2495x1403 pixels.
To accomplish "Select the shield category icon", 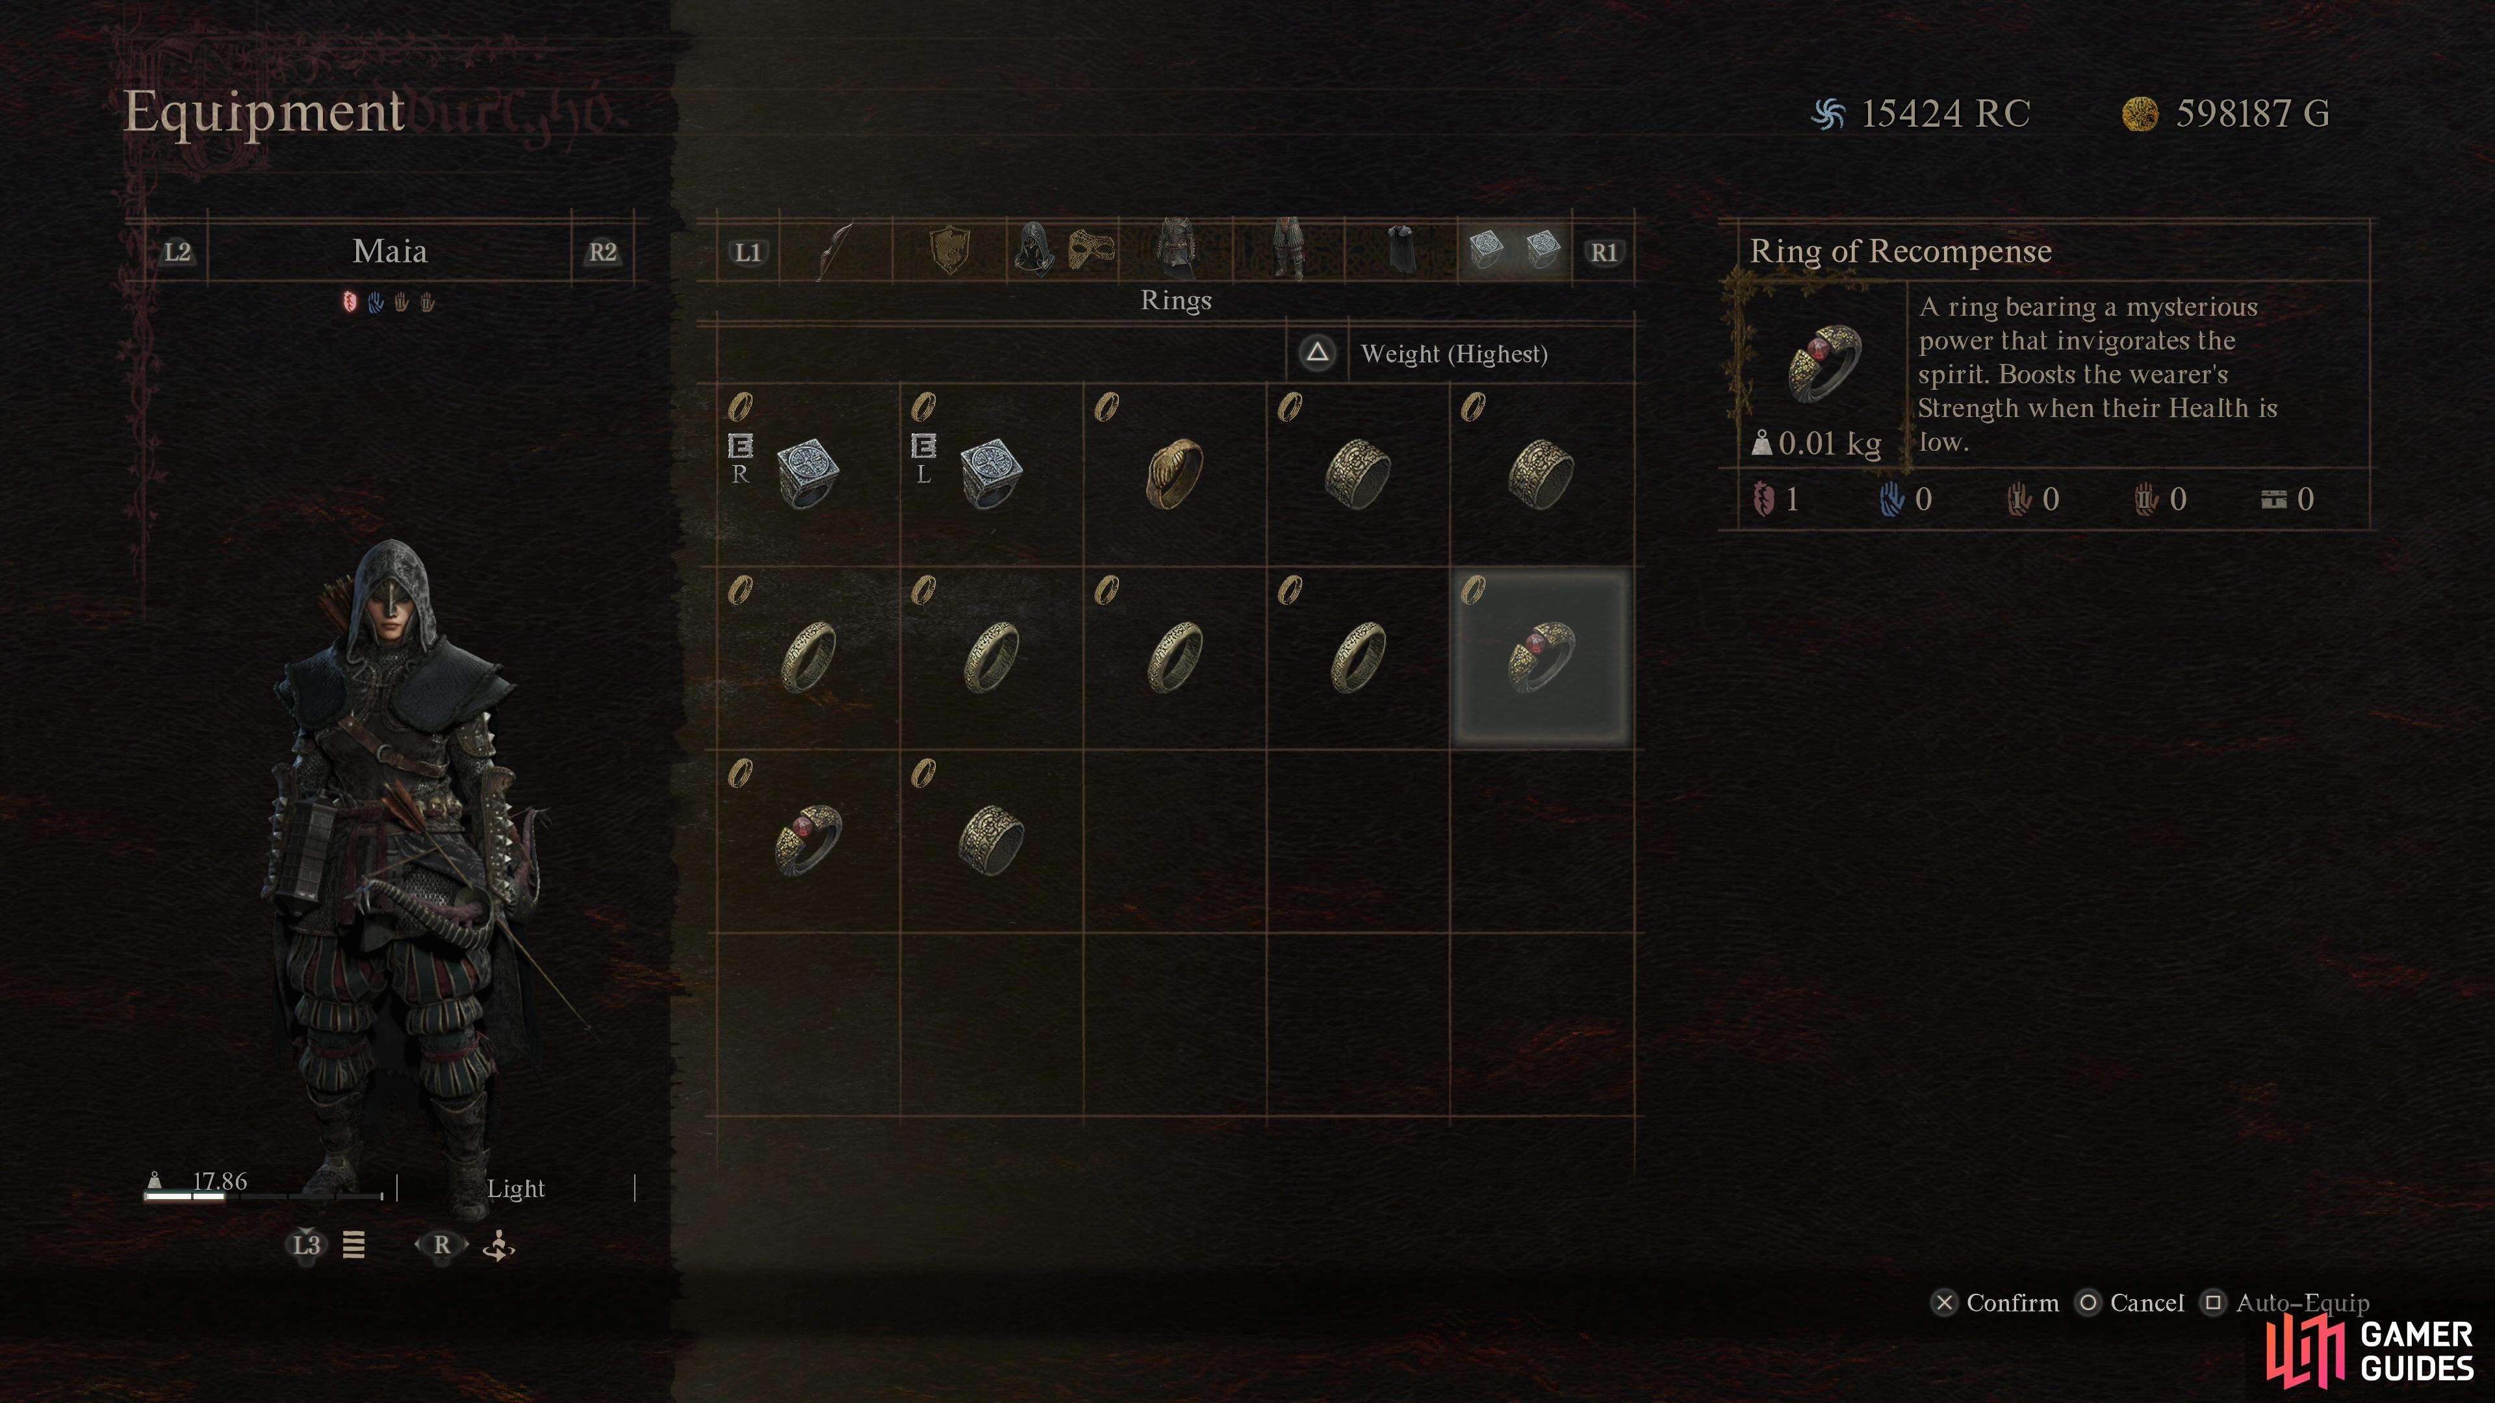I will [950, 251].
